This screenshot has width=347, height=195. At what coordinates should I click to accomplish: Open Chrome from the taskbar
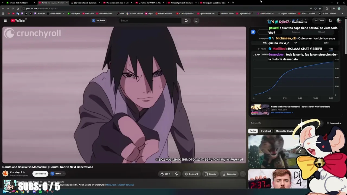click(x=22, y=192)
